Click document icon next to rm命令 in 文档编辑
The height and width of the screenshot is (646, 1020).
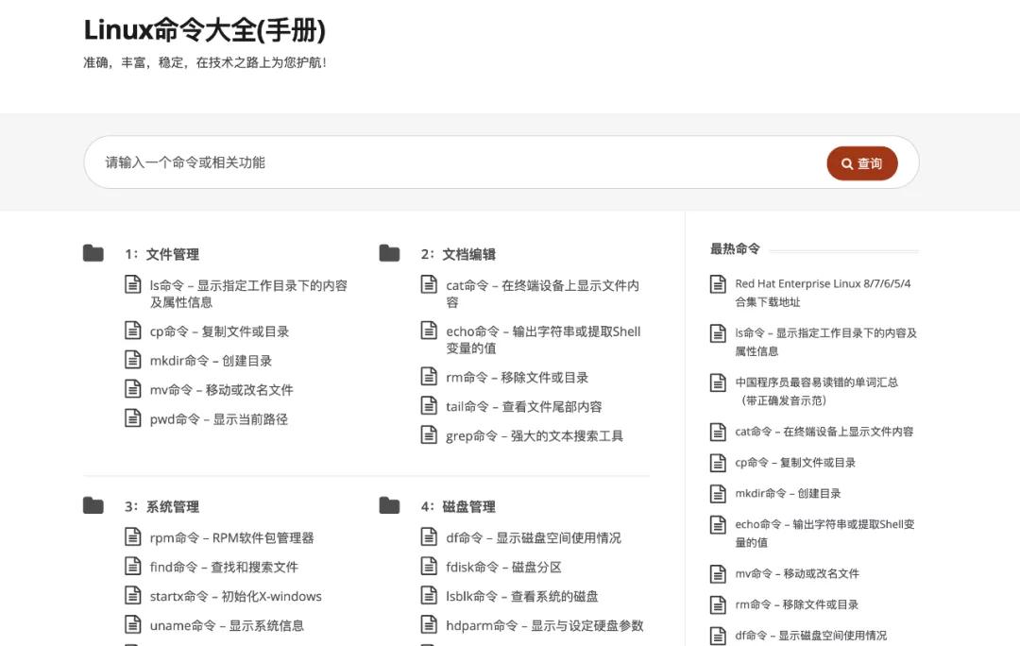429,377
